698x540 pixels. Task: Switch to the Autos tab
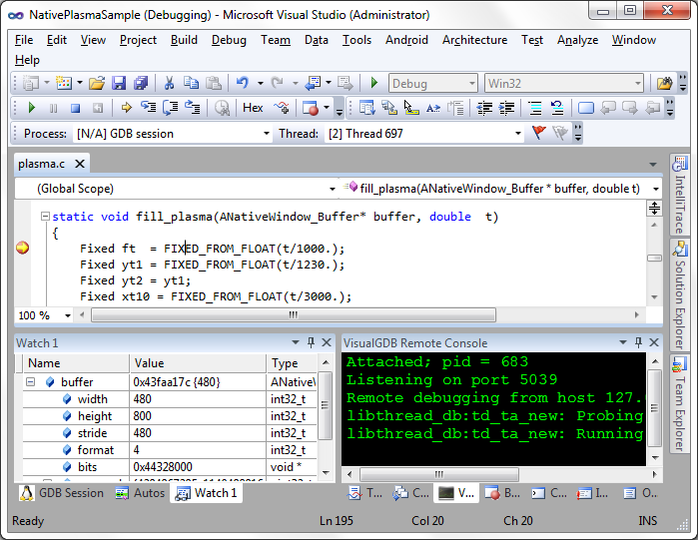click(x=140, y=493)
